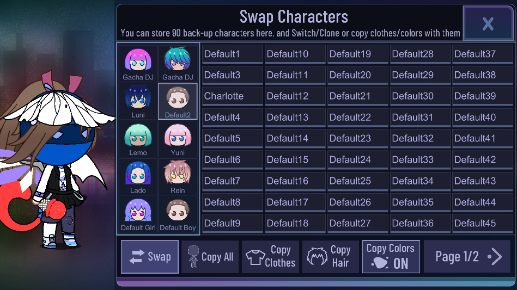
Task: Activate the Swap mode button
Action: (150, 256)
